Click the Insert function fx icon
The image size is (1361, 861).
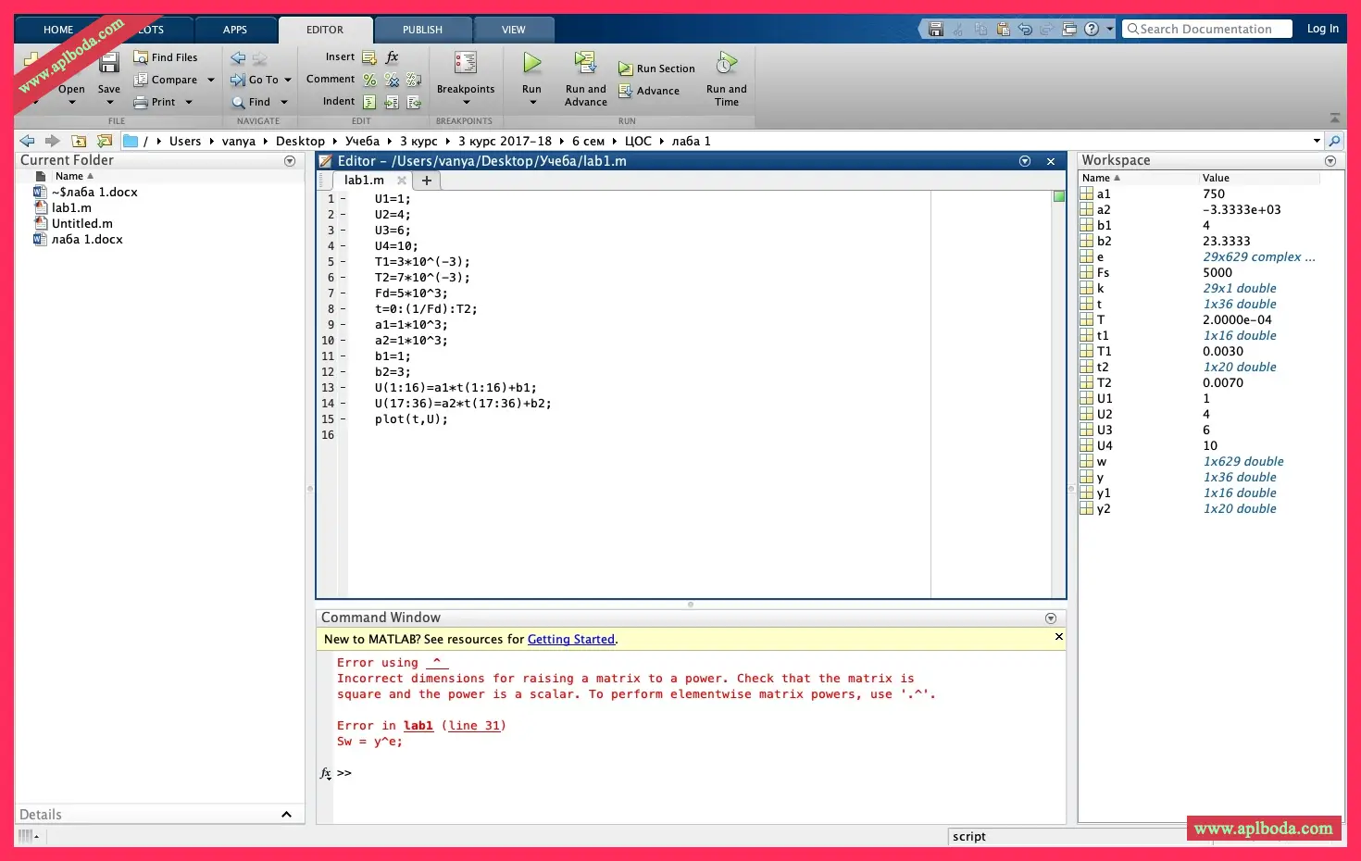click(393, 56)
